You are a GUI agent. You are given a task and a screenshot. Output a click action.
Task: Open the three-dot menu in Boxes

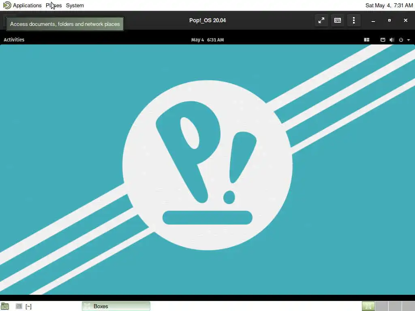354,20
